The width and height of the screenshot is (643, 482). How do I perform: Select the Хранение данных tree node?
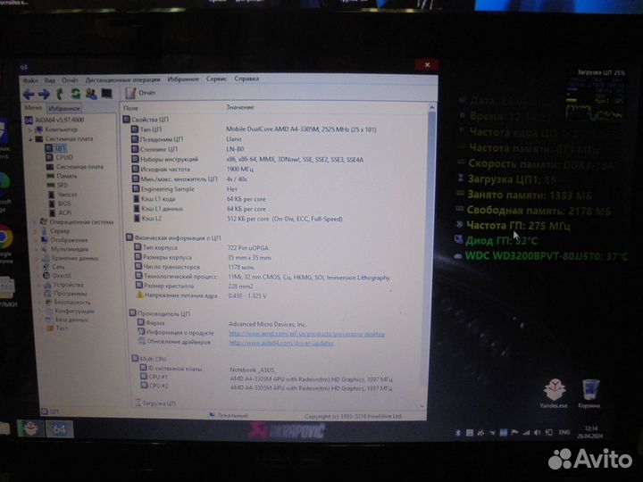click(x=71, y=258)
